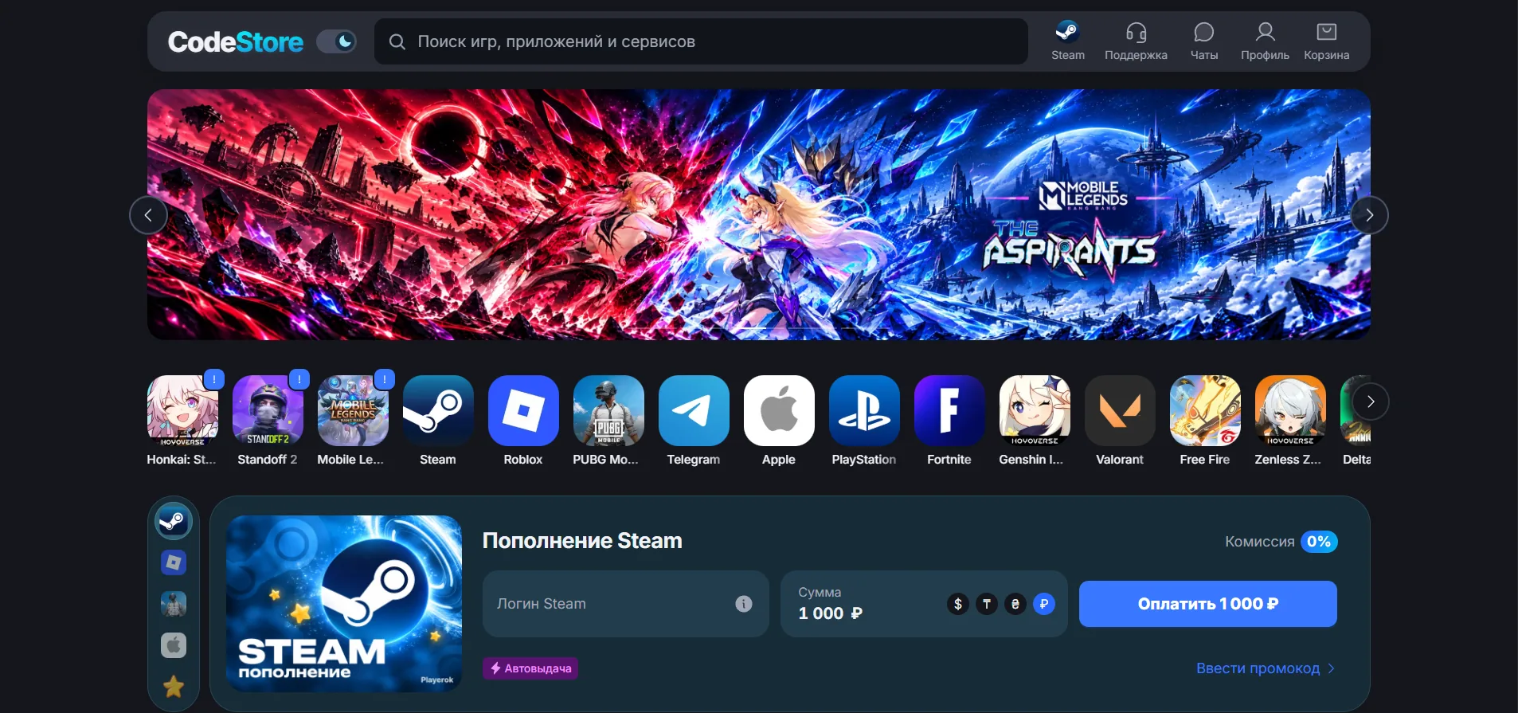Select the Valorant category icon
This screenshot has height=713, width=1518.
tap(1120, 411)
